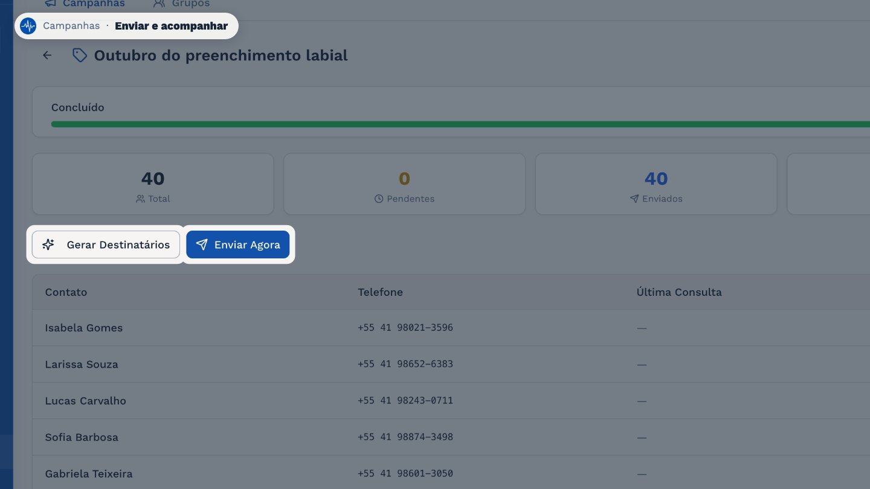
Task: Click the sparkle icon in Gerar Destinatários
Action: pos(48,245)
